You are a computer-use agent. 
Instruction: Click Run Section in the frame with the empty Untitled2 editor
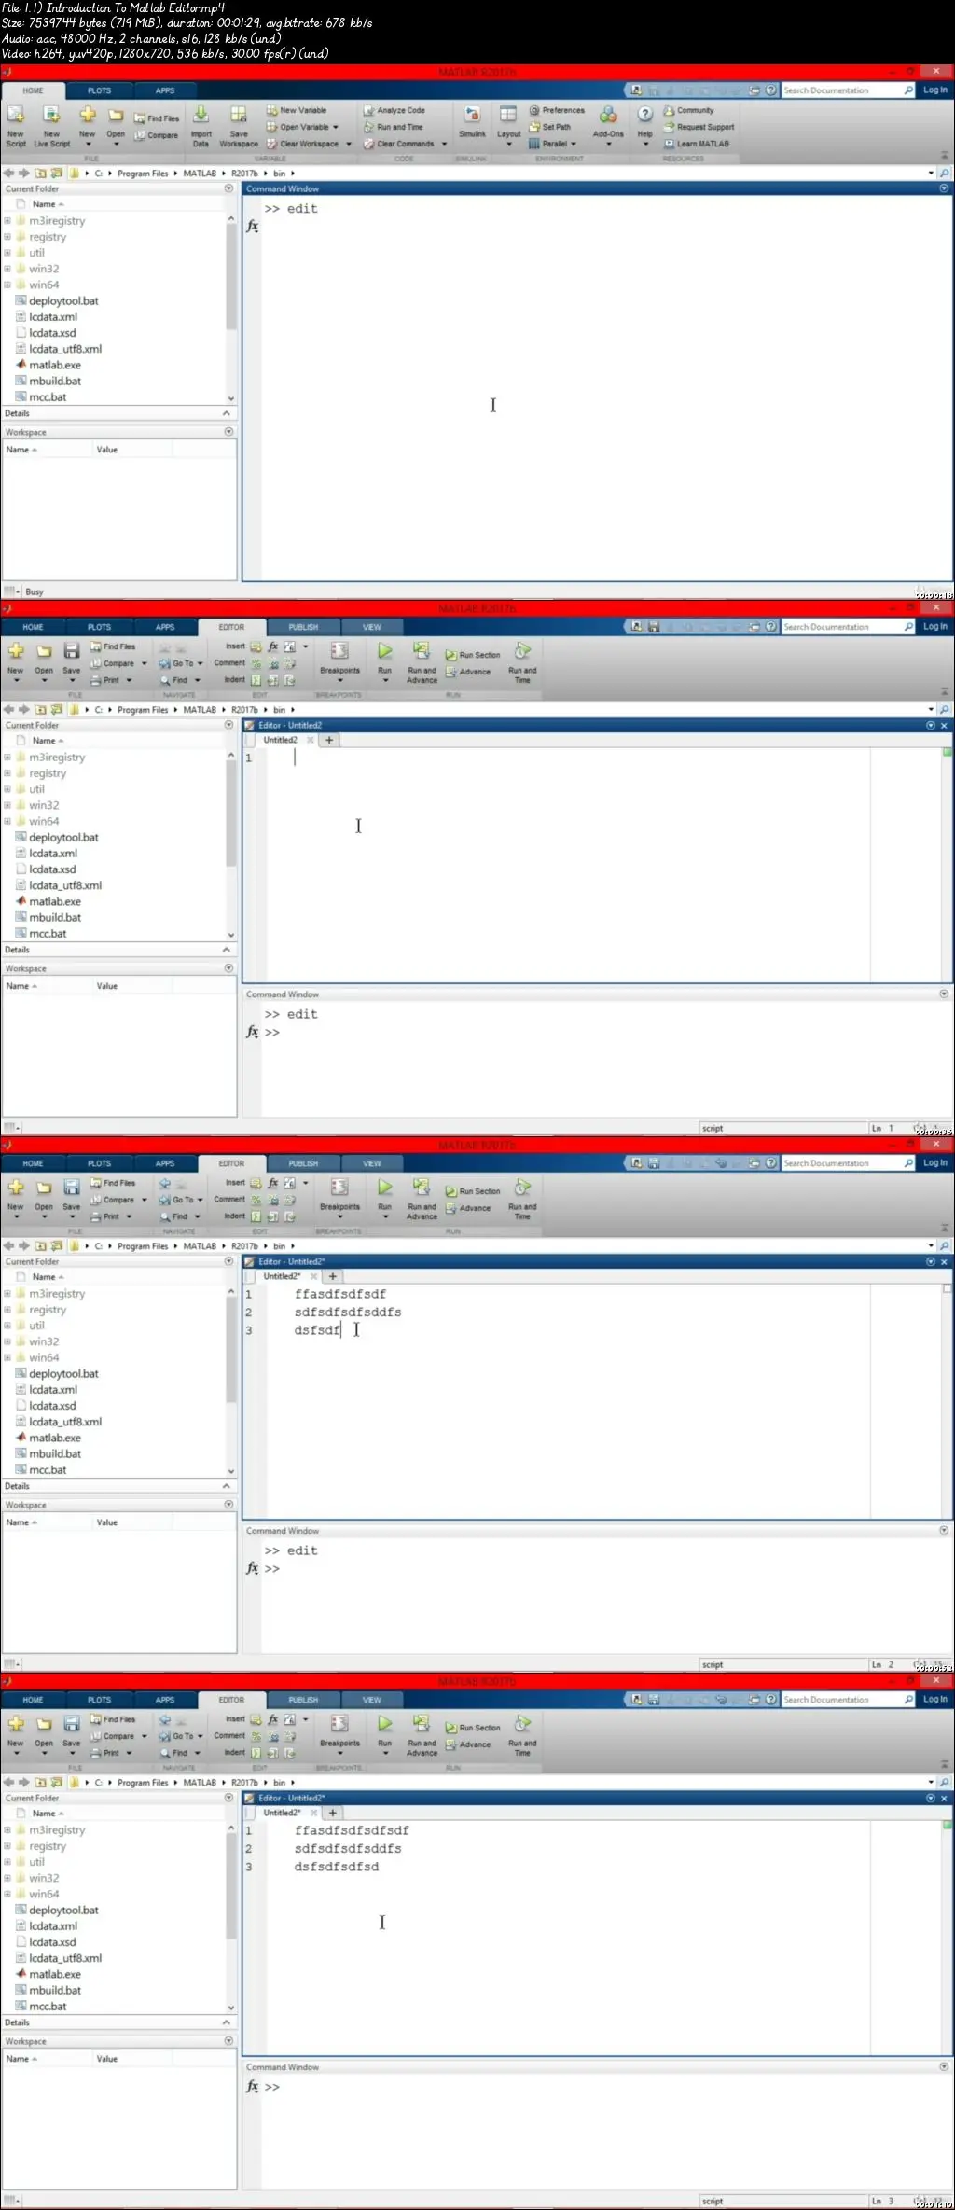click(x=473, y=655)
